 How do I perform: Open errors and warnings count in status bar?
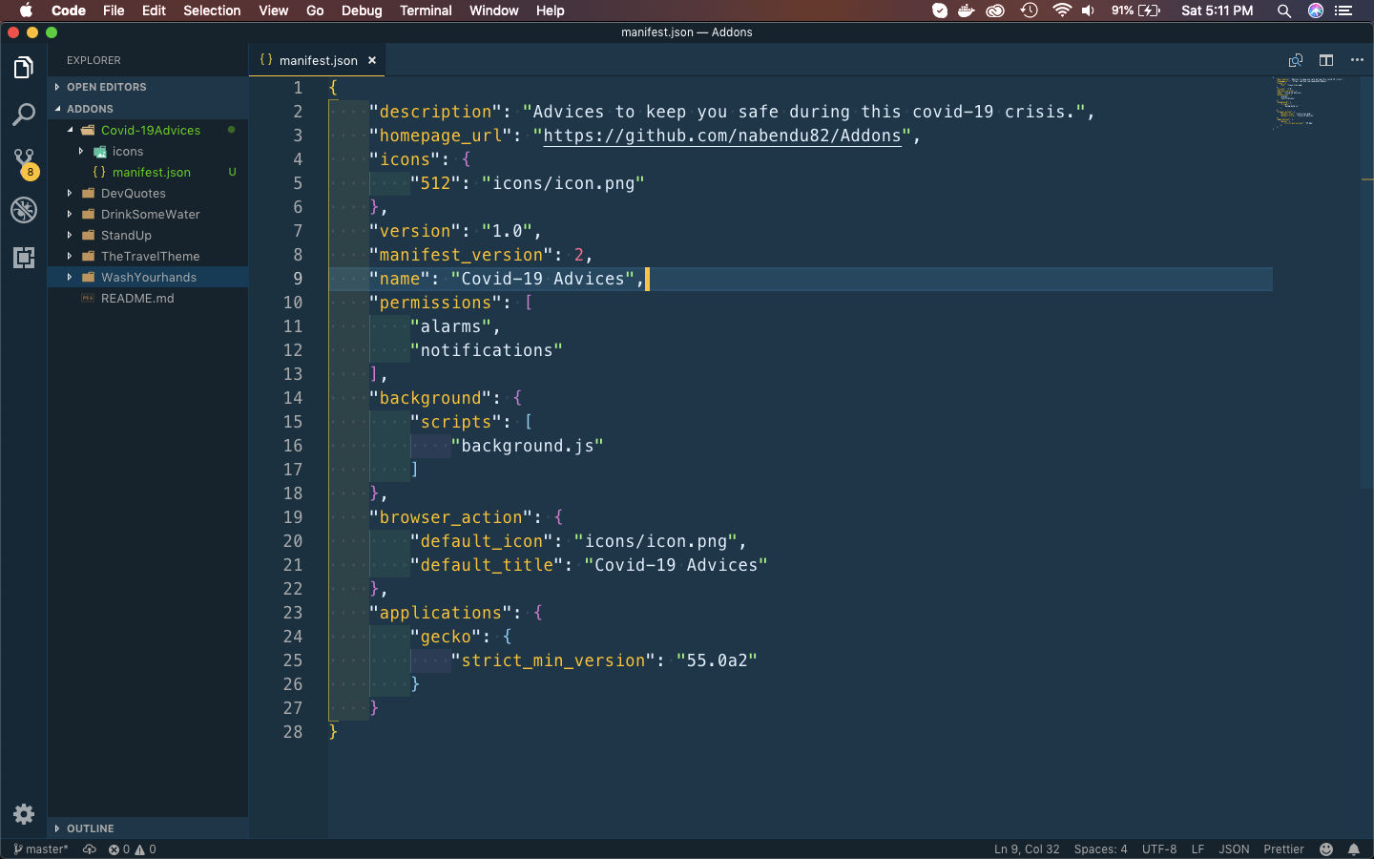[x=133, y=849]
